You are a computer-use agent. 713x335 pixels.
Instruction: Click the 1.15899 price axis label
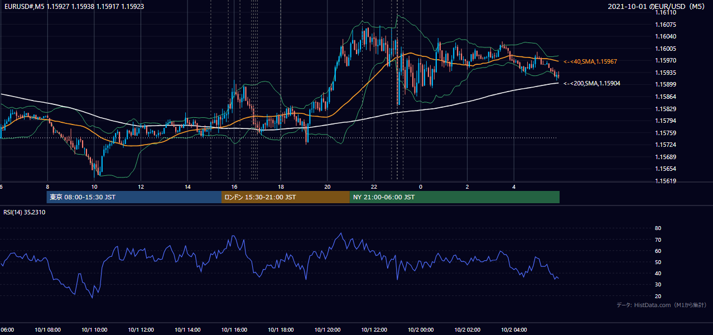point(666,84)
